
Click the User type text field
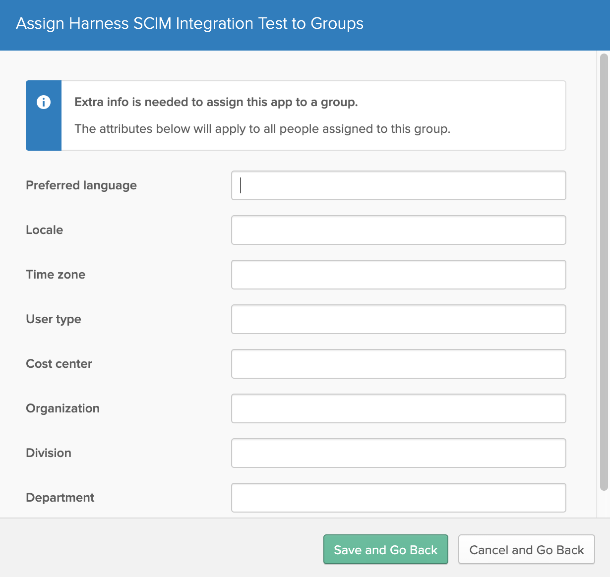[x=398, y=319]
